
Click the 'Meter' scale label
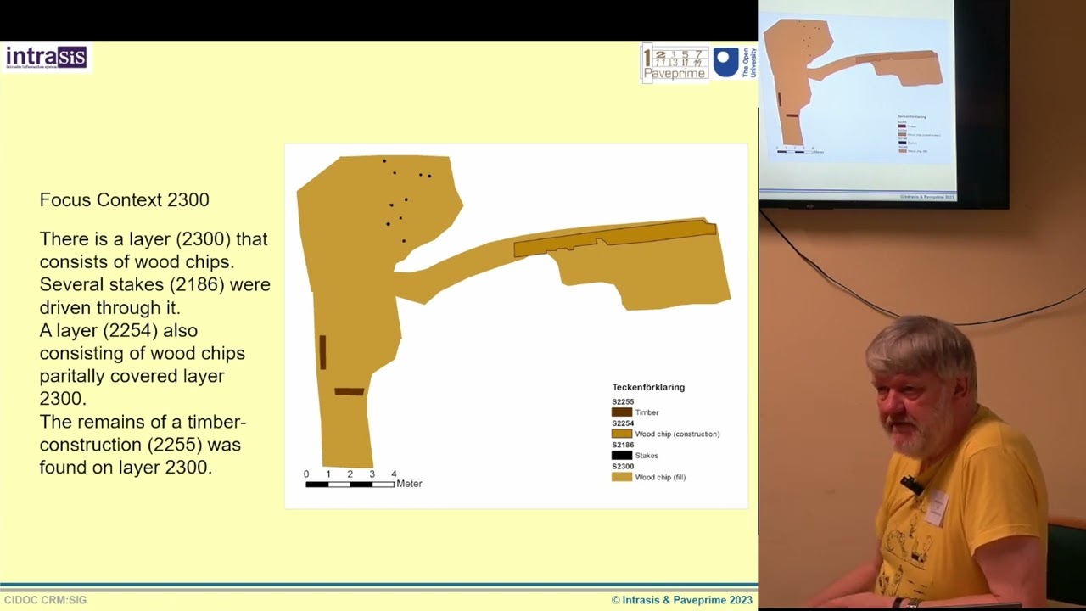(x=409, y=484)
